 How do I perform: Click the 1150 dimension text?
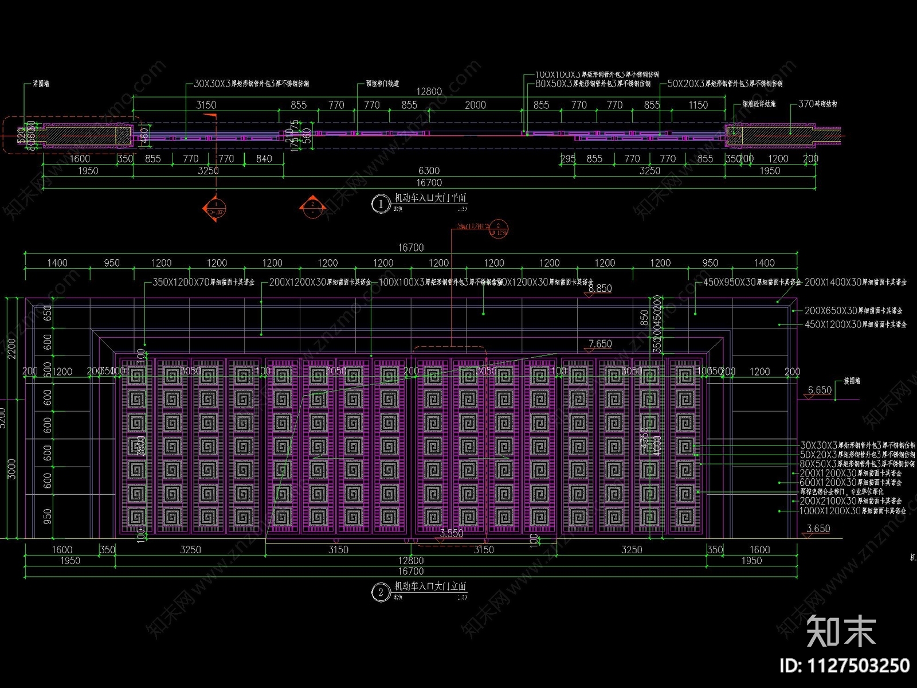tap(698, 105)
